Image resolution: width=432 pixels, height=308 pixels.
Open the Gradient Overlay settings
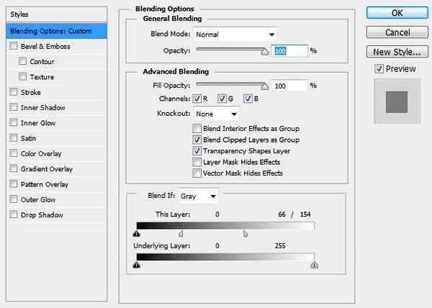point(47,168)
